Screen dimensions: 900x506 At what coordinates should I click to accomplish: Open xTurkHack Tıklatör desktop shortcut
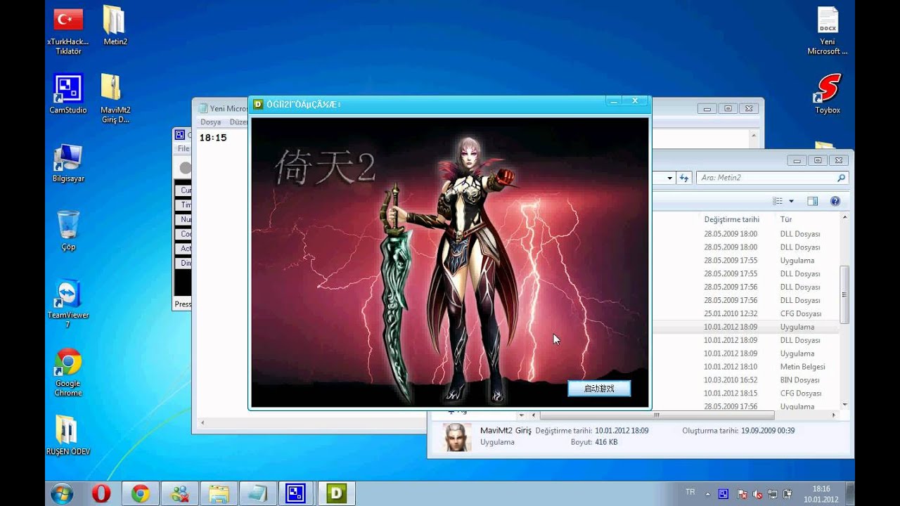click(68, 31)
